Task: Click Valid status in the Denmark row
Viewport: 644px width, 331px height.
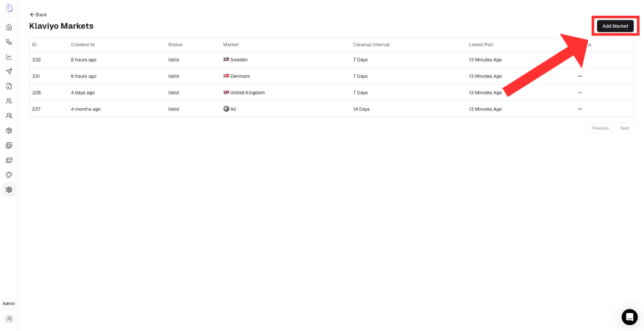Action: [174, 76]
